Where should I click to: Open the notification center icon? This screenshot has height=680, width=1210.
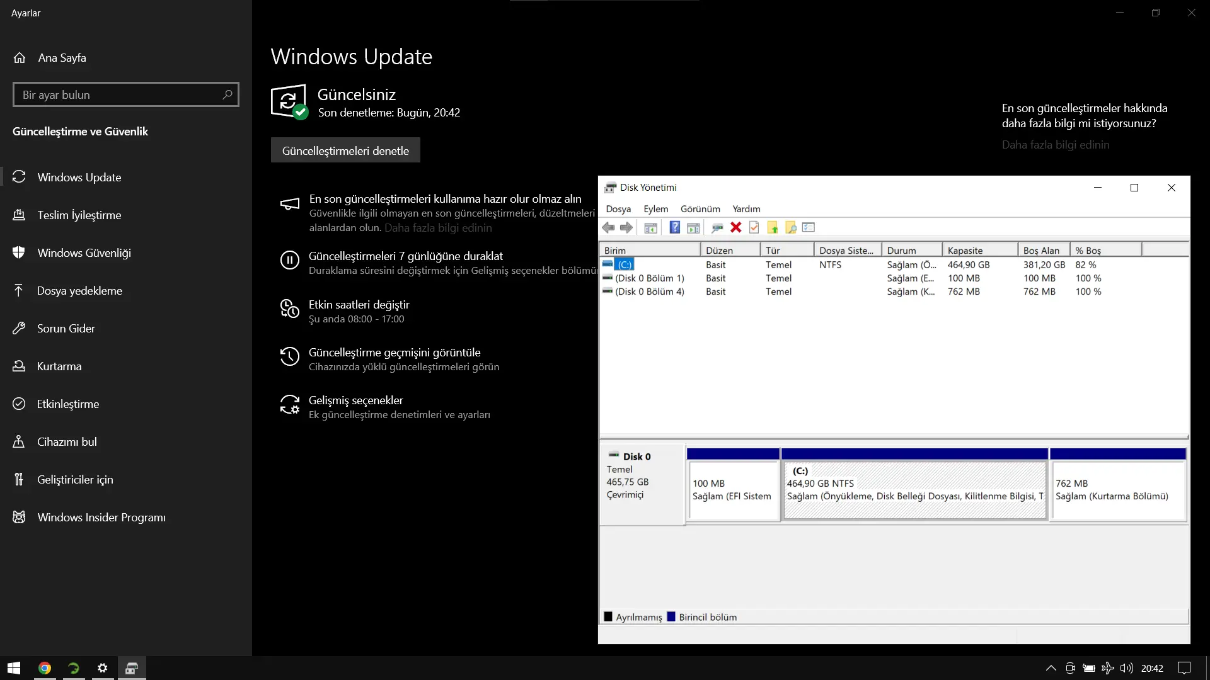(1185, 668)
